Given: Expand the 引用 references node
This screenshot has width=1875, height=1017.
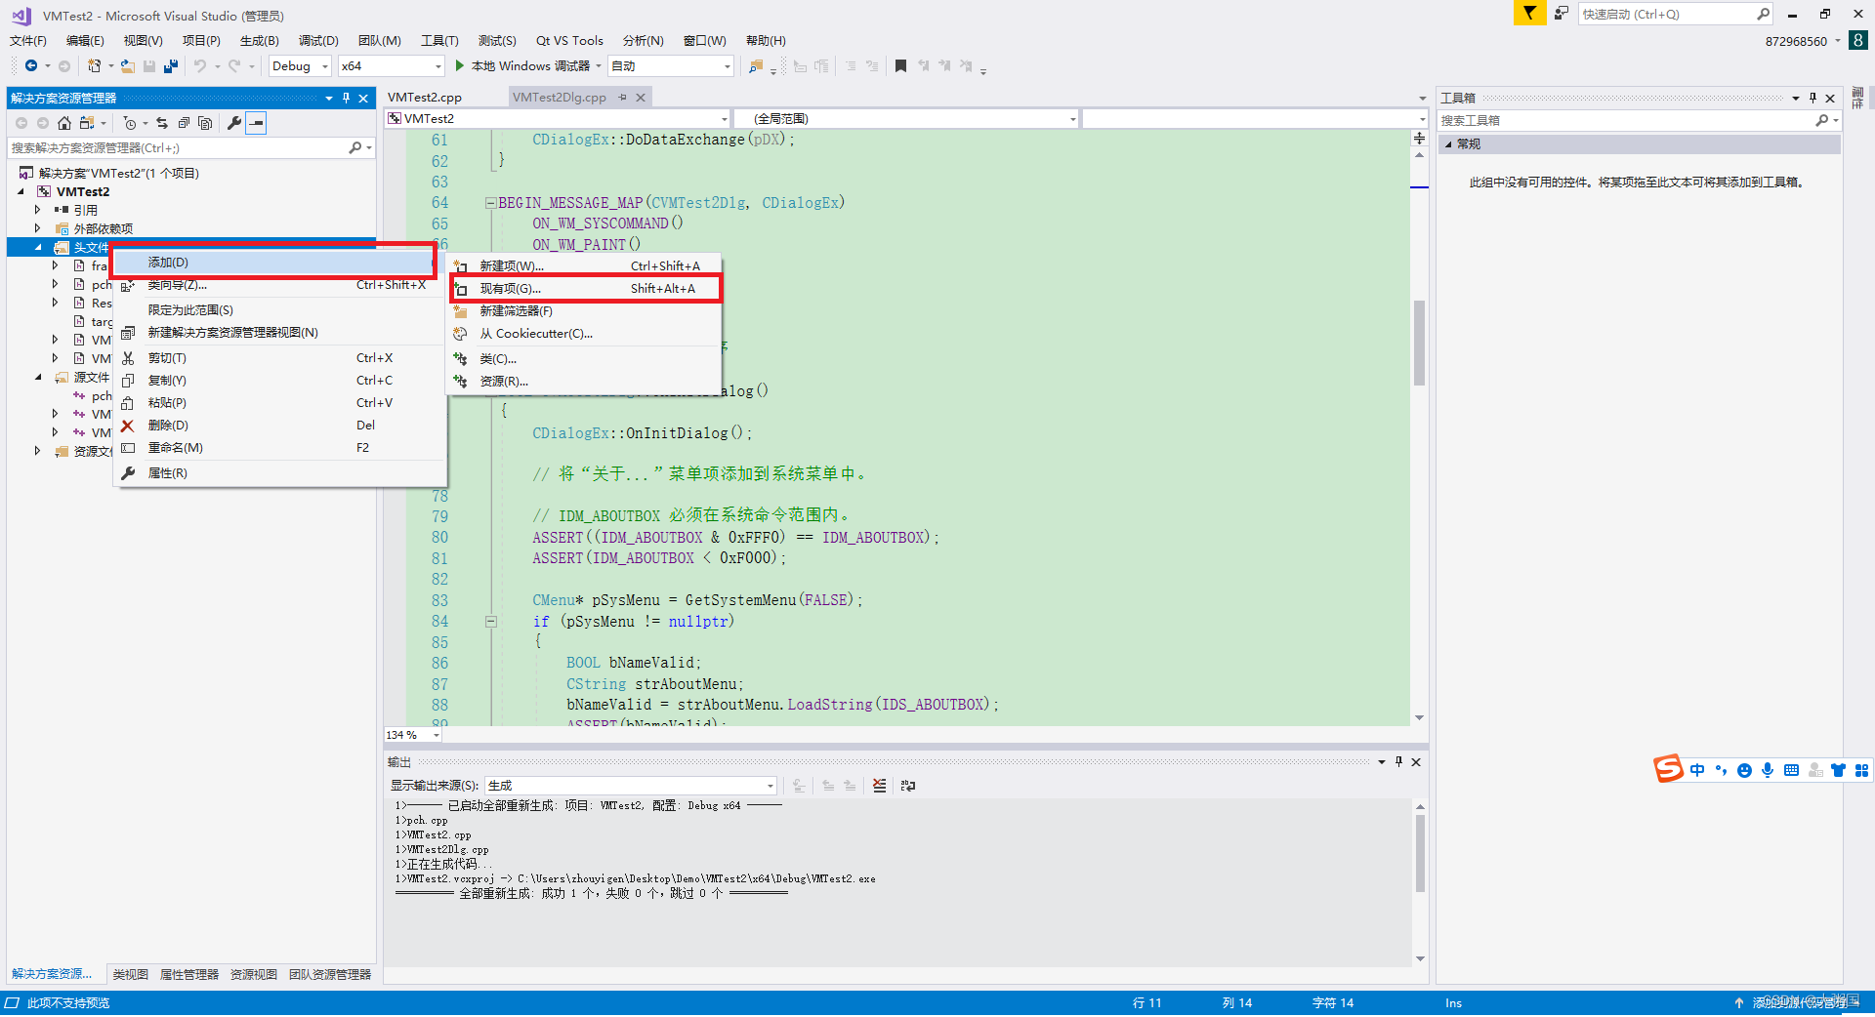Looking at the screenshot, I should pos(38,210).
